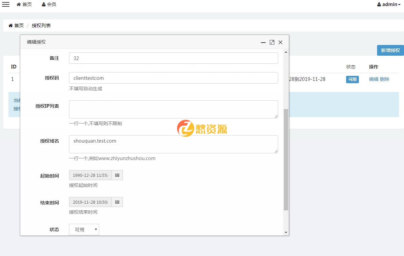Open the calendar picker for 结束时间

click(117, 202)
